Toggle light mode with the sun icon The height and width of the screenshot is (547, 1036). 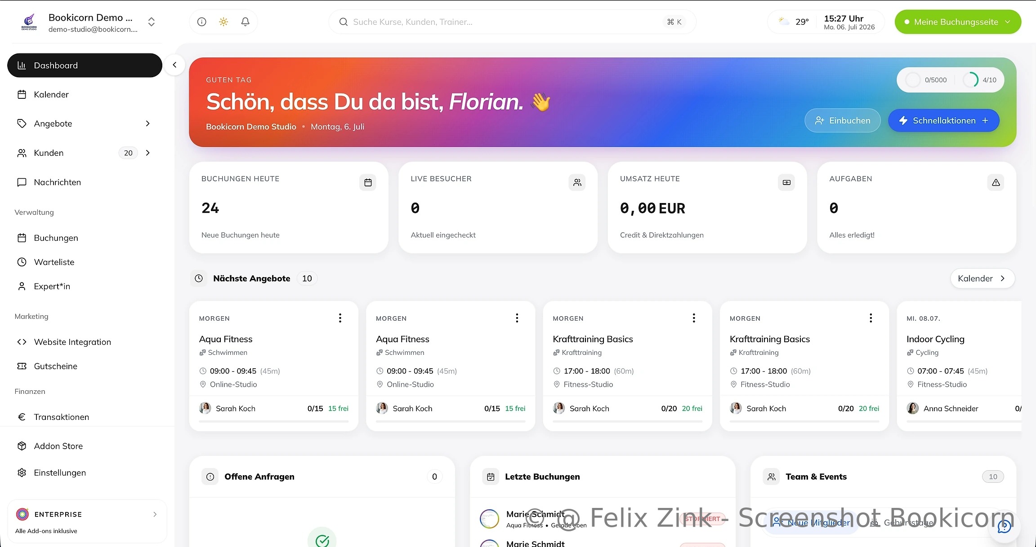point(223,22)
